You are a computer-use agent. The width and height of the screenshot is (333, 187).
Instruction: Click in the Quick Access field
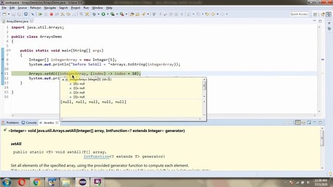(x=299, y=14)
